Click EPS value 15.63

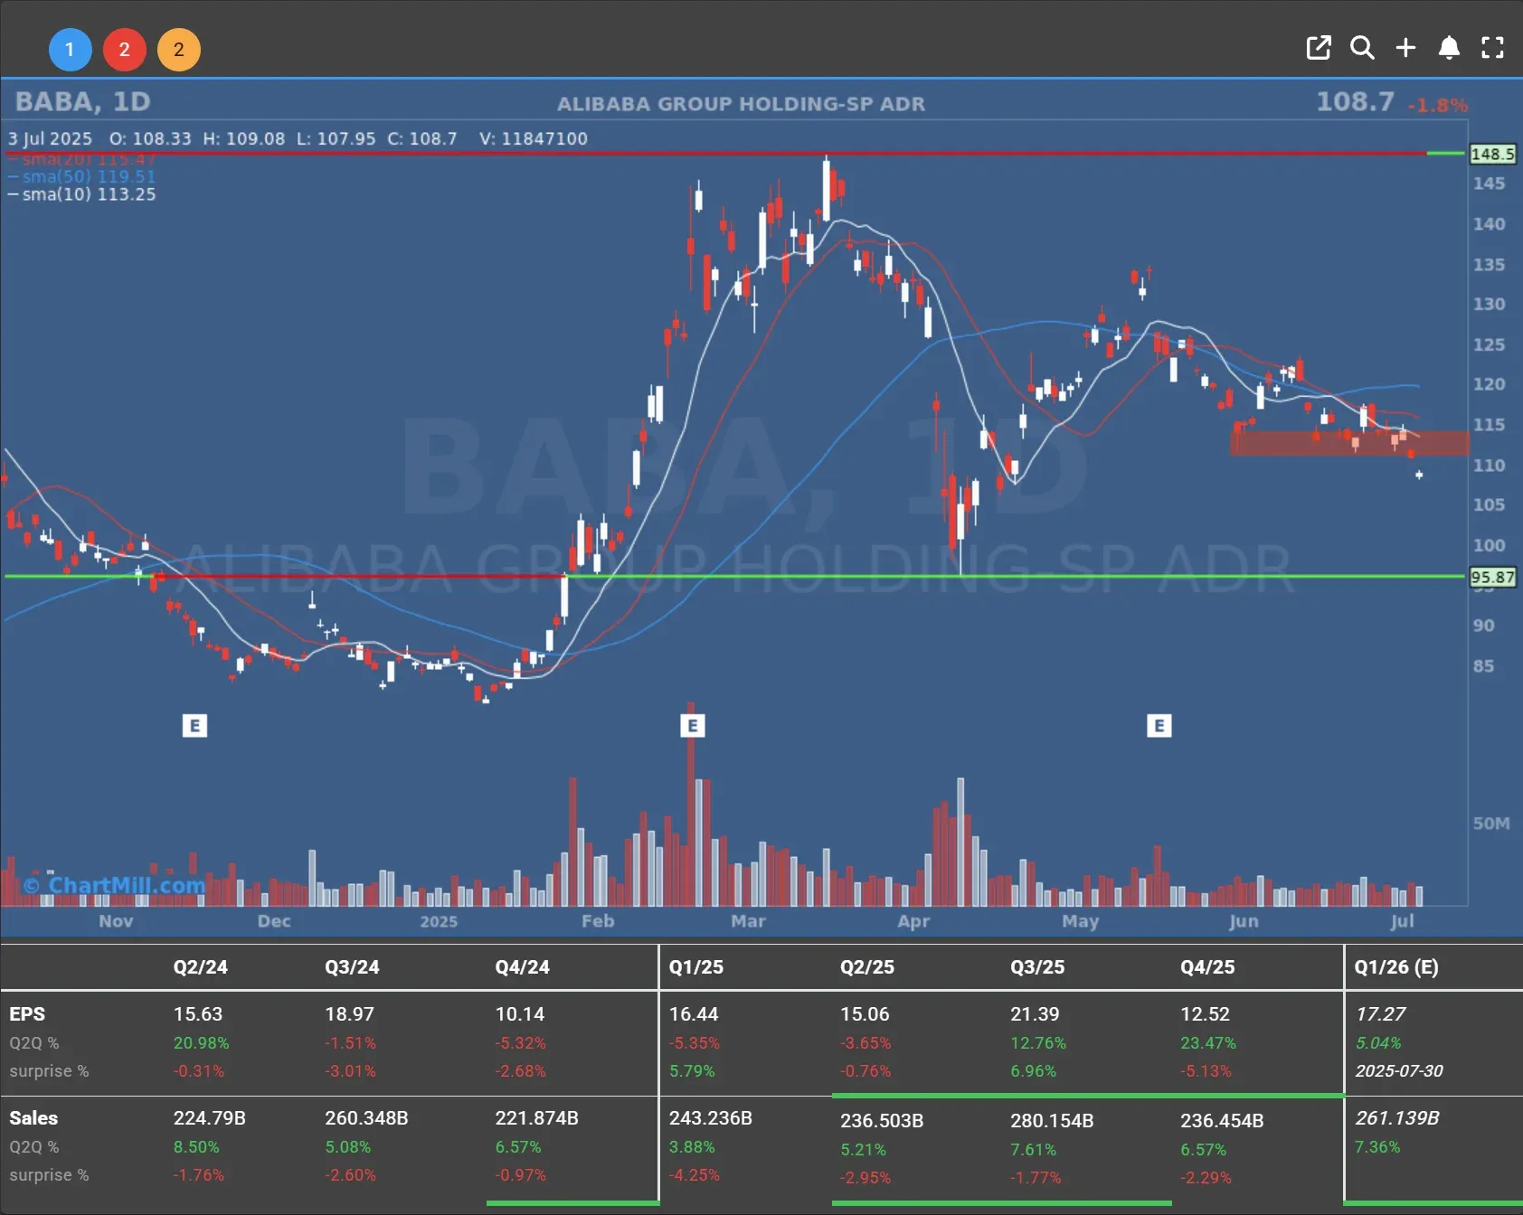pyautogui.click(x=198, y=1014)
